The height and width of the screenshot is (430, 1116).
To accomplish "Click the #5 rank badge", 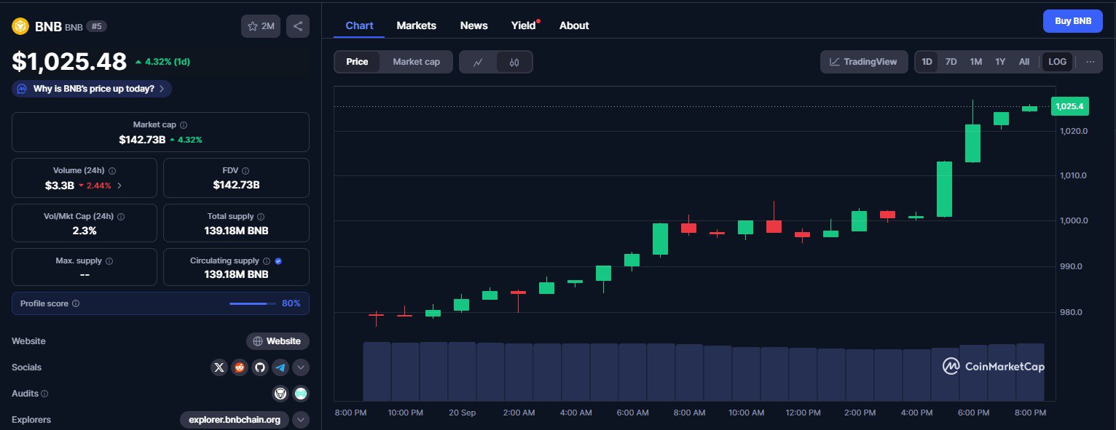I will point(96,26).
